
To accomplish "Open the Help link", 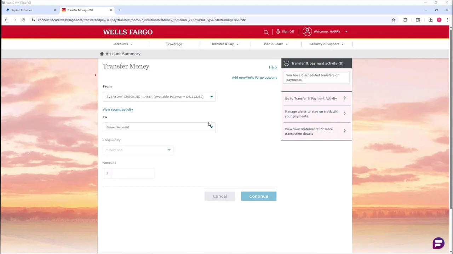I will 273,67.
